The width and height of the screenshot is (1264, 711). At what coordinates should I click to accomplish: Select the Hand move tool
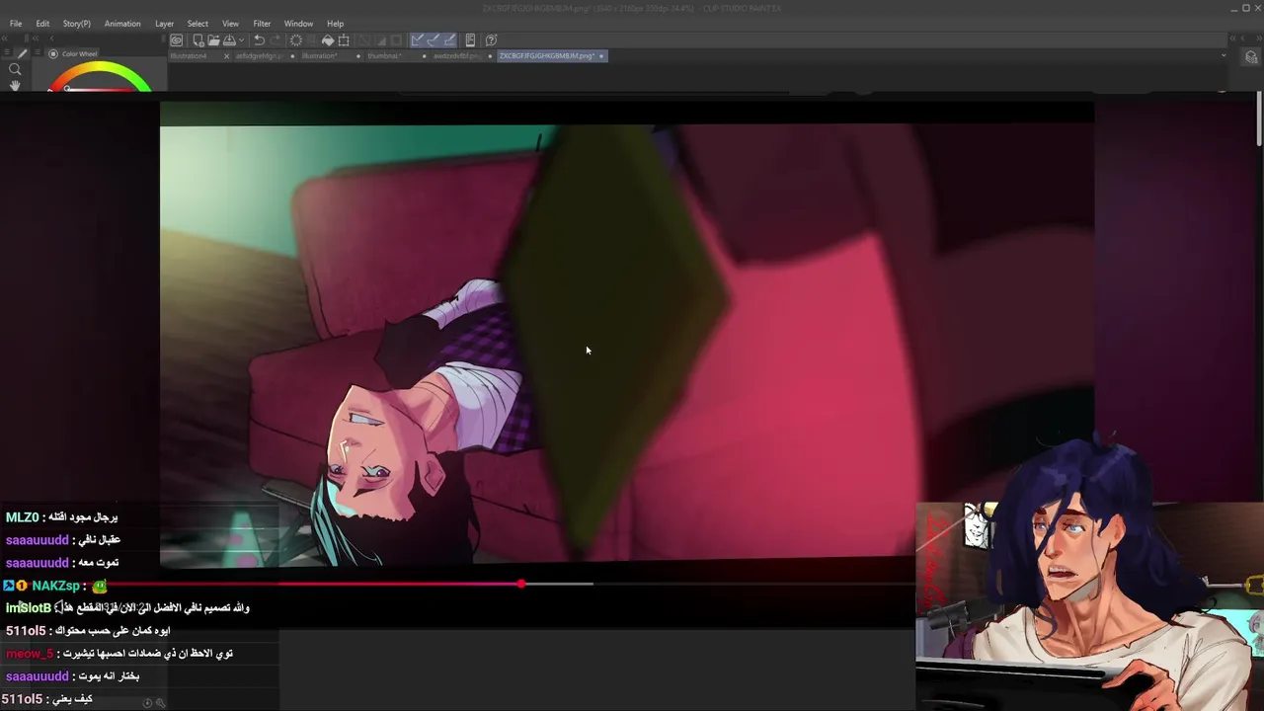coord(15,86)
